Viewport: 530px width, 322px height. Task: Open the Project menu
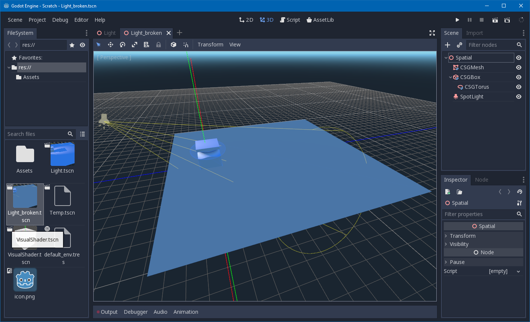coord(37,20)
